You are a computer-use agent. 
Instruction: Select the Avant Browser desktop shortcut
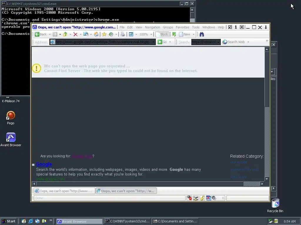11,140
